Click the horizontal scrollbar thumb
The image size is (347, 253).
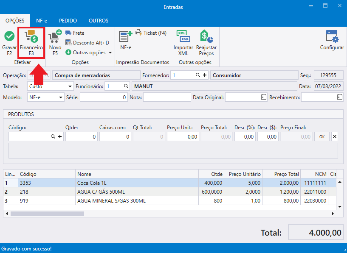(48, 214)
